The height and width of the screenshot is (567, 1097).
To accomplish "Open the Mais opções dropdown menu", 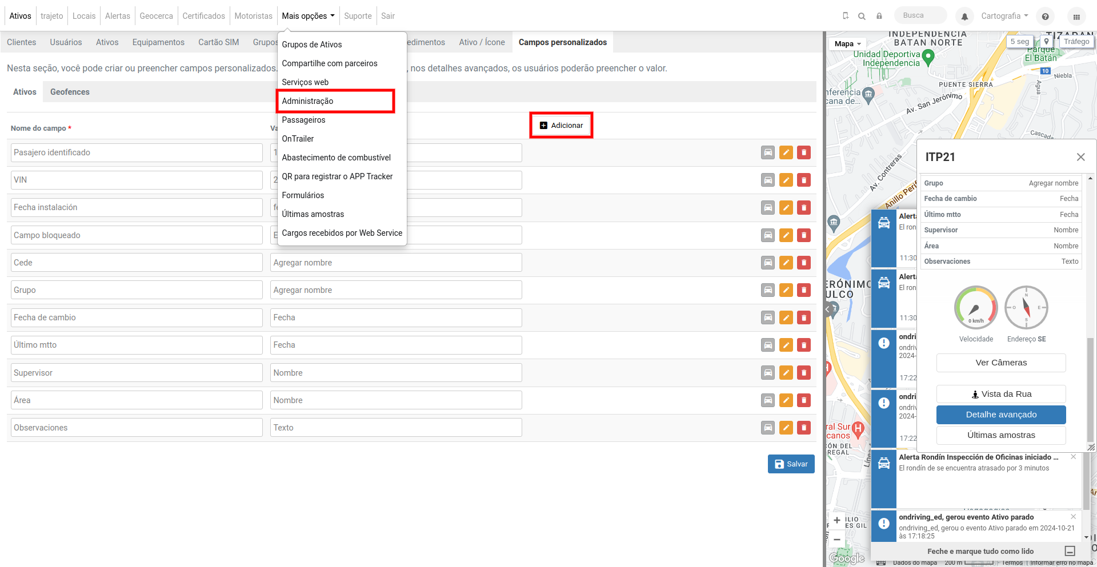I will (308, 16).
